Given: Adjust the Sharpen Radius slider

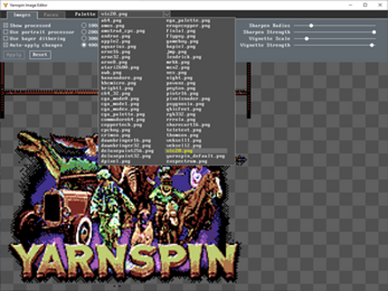Looking at the screenshot, I should 335,26.
